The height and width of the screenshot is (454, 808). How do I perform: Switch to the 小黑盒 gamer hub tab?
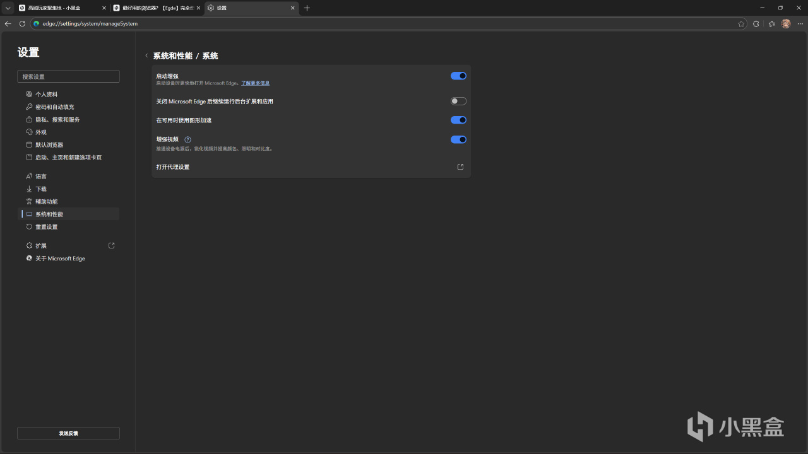62,8
